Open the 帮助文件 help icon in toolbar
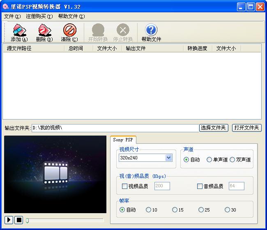The width and height of the screenshot is (267, 230). click(151, 30)
